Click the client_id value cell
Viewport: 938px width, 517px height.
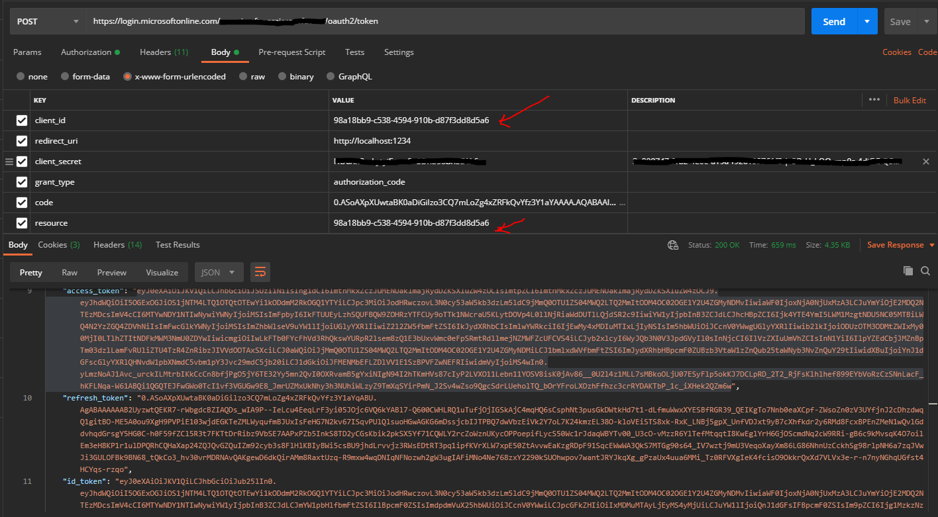point(478,120)
